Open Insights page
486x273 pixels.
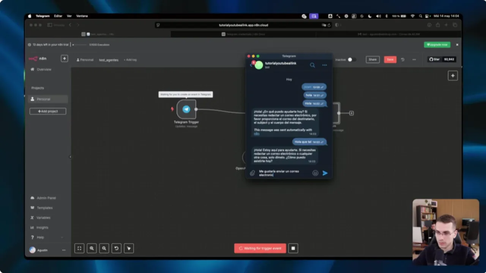click(x=42, y=227)
